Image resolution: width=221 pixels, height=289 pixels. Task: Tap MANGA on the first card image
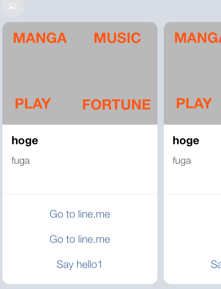pyautogui.click(x=40, y=38)
